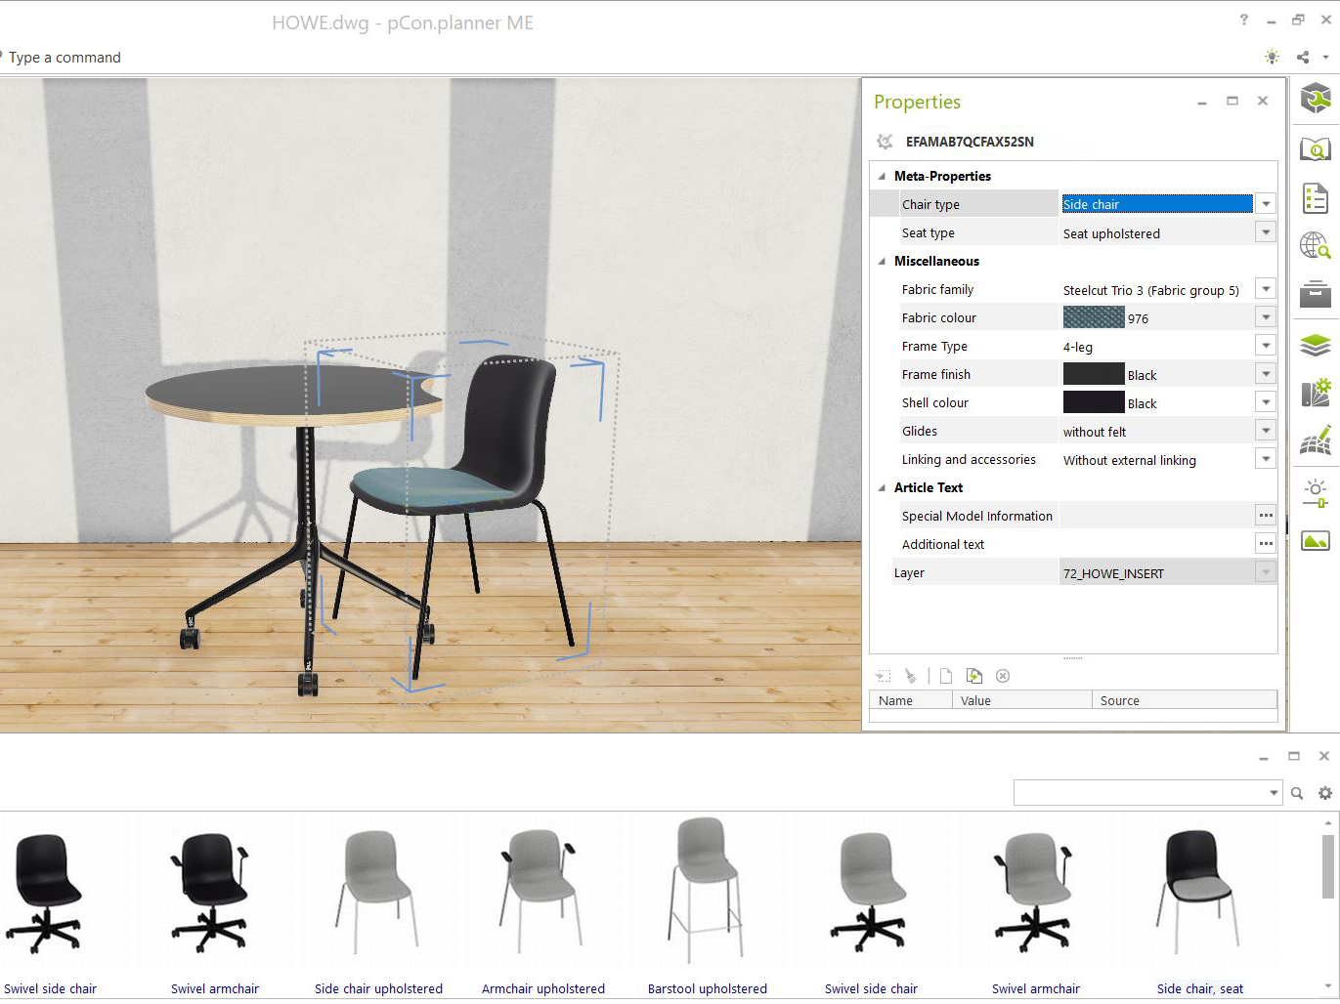This screenshot has width=1340, height=1004.
Task: Click the brightness sun icon near the command bar
Action: [x=1272, y=57]
